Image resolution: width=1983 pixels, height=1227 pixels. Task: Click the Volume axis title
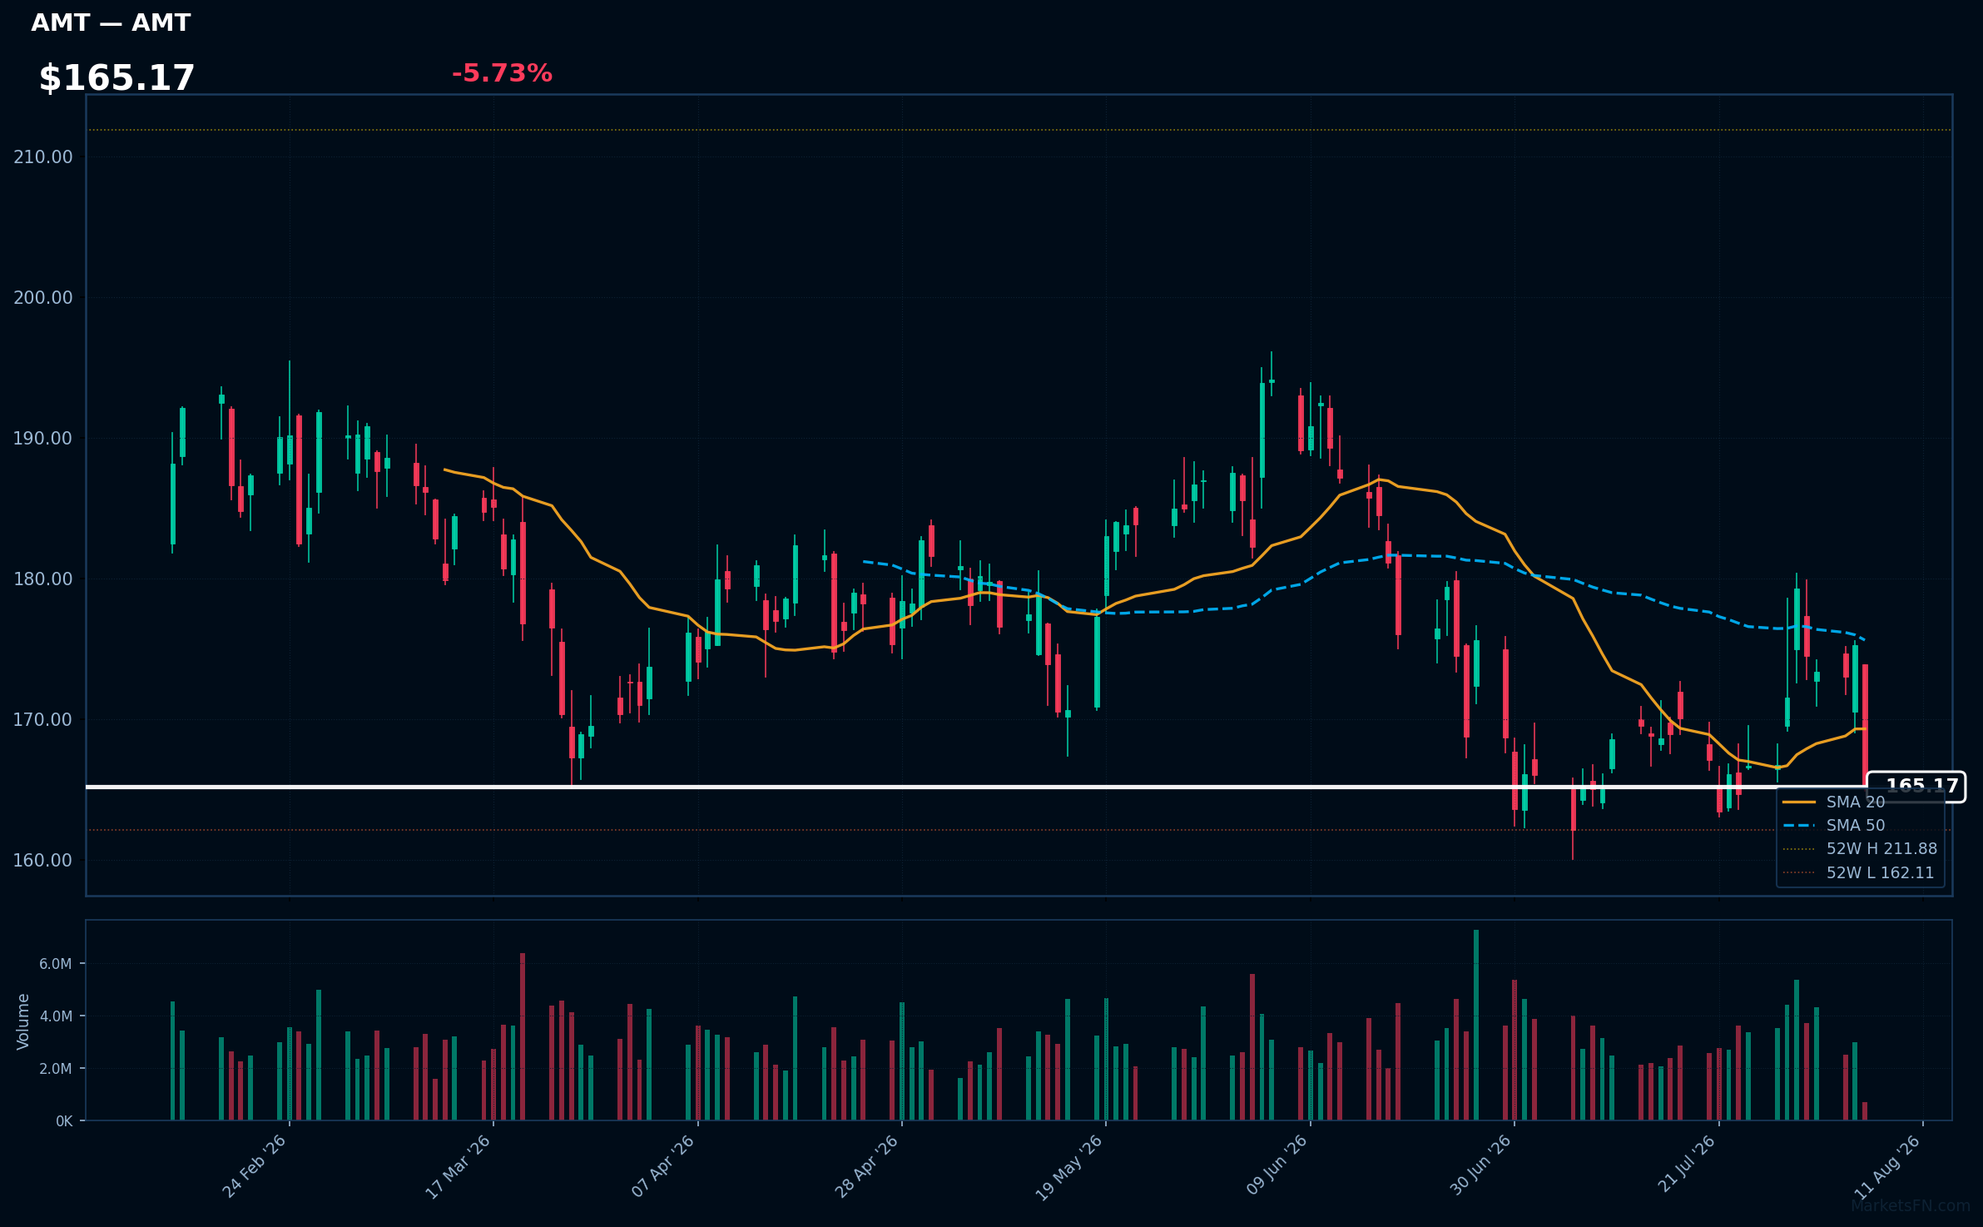[22, 1021]
